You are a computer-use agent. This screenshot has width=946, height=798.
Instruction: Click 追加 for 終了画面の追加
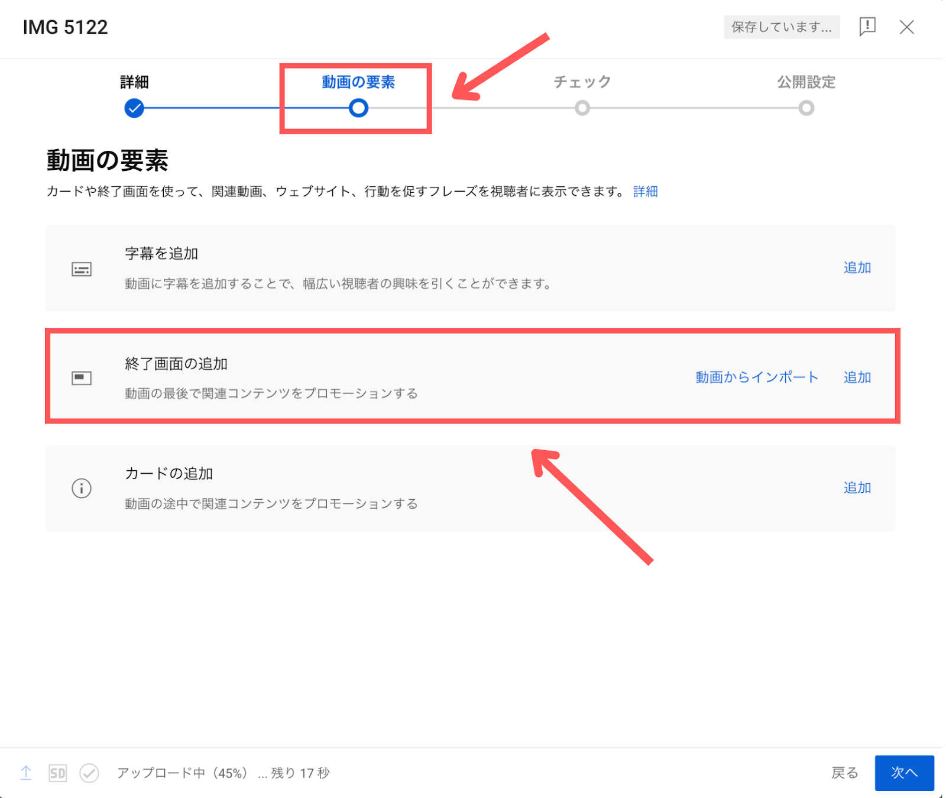coord(857,377)
